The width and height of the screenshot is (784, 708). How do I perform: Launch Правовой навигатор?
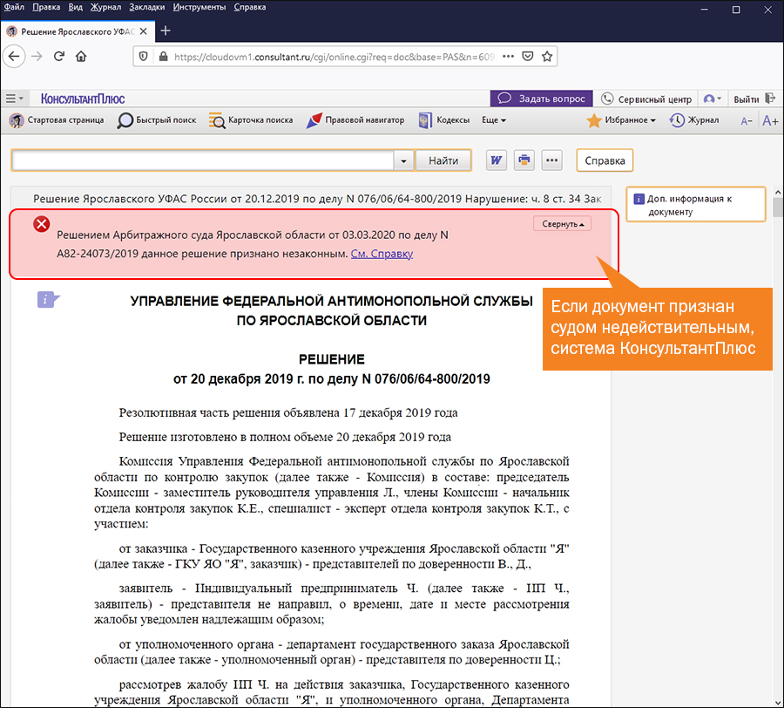(355, 120)
